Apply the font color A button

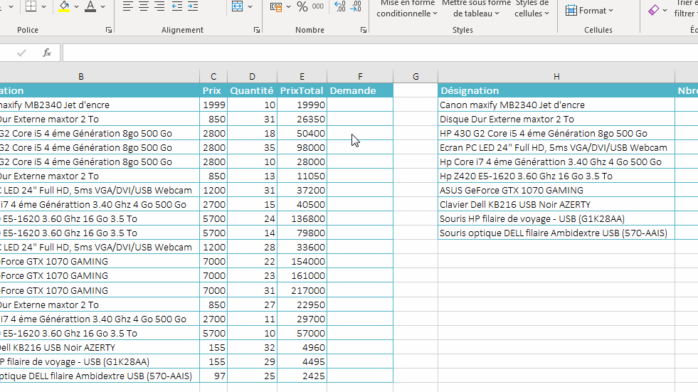pyautogui.click(x=90, y=6)
